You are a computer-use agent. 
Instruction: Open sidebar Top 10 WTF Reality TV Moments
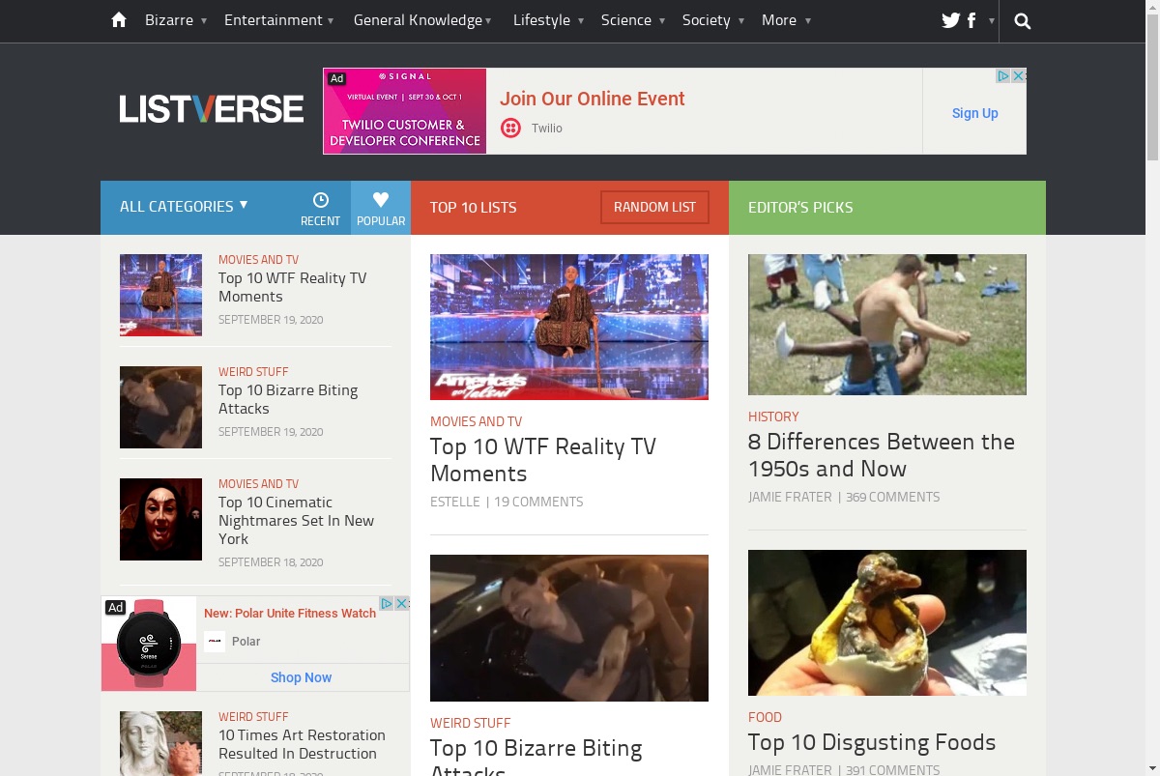[x=293, y=287]
